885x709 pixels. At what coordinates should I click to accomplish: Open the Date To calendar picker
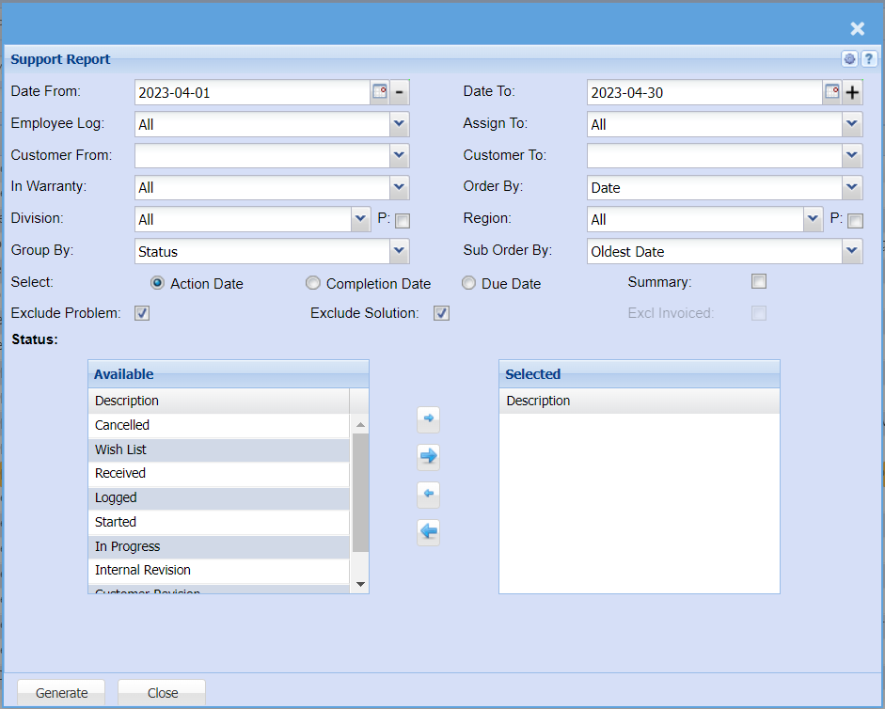click(x=832, y=92)
